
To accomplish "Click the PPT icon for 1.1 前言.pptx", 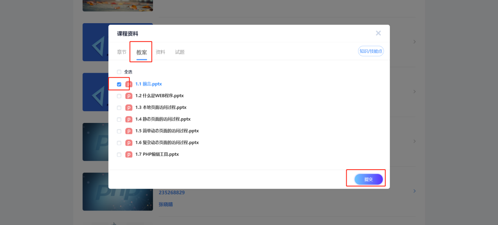I will [129, 84].
